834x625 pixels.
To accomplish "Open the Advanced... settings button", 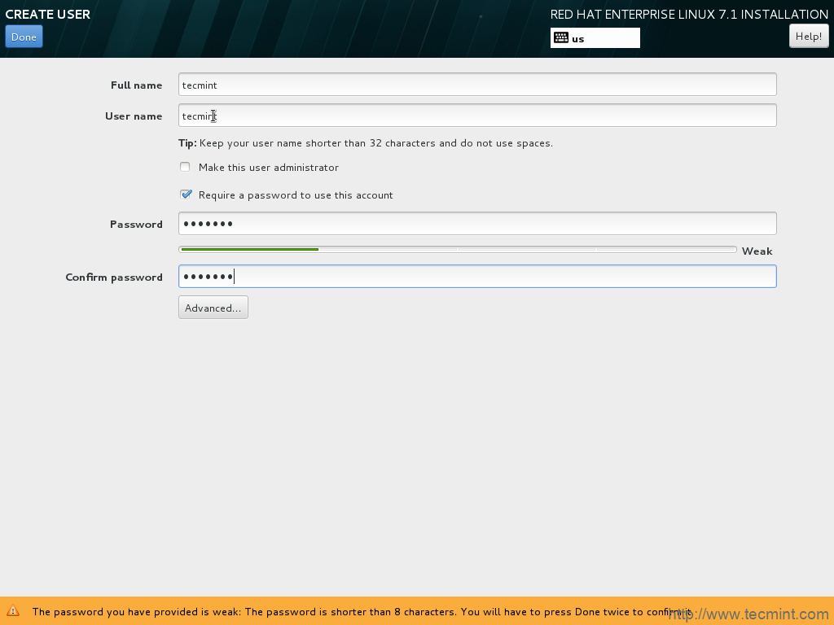I will click(213, 308).
